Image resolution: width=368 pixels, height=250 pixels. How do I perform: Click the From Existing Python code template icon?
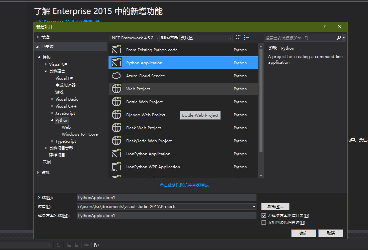pyautogui.click(x=117, y=50)
